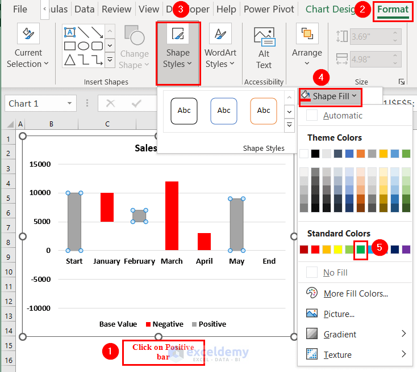
Task: Select the elbow arrow connector shape
Action: [97, 60]
